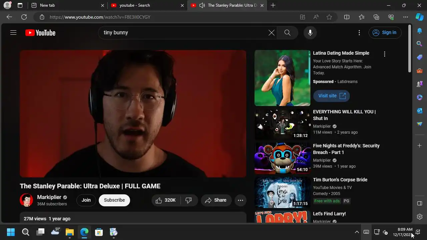Submit search with magnifier button
Screen dimensions: 427x240
pos(287,33)
